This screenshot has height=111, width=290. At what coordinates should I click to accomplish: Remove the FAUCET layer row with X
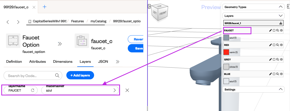(127, 90)
